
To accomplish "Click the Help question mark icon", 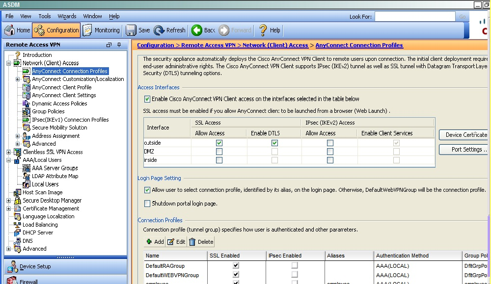I will [263, 30].
